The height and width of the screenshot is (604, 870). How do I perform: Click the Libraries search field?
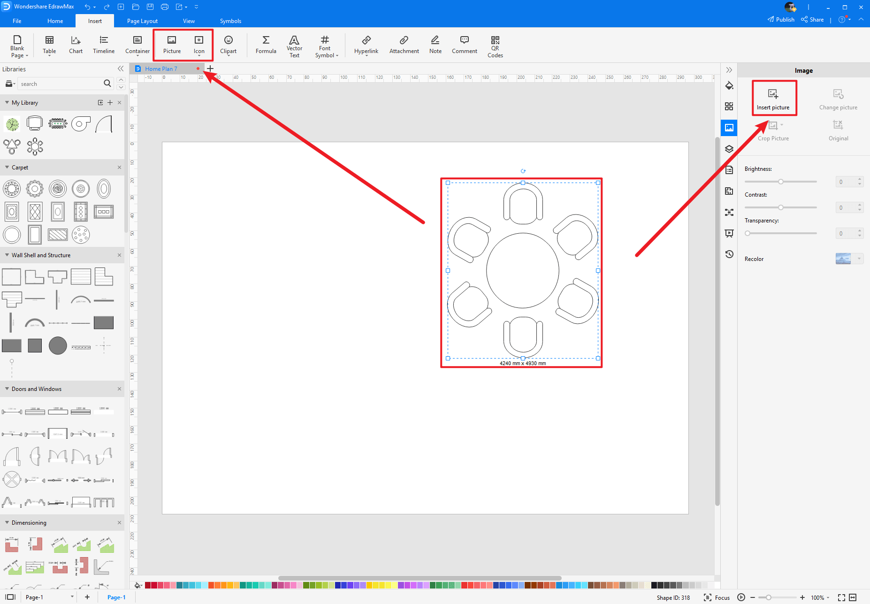pos(60,84)
